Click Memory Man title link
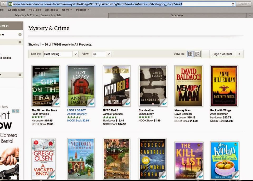This screenshot has width=253, height=181. (x=182, y=110)
